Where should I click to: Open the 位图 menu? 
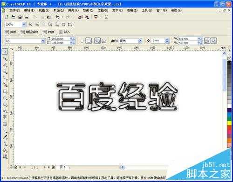tap(103, 10)
